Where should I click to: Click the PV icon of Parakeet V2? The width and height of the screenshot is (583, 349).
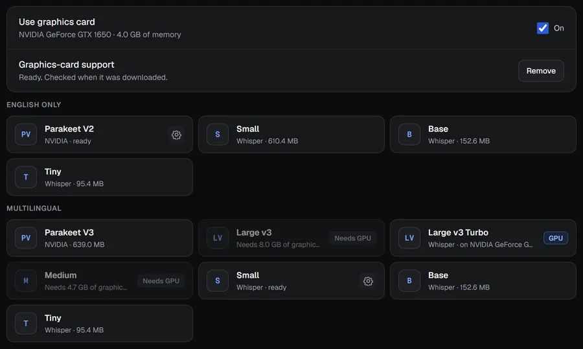26,134
